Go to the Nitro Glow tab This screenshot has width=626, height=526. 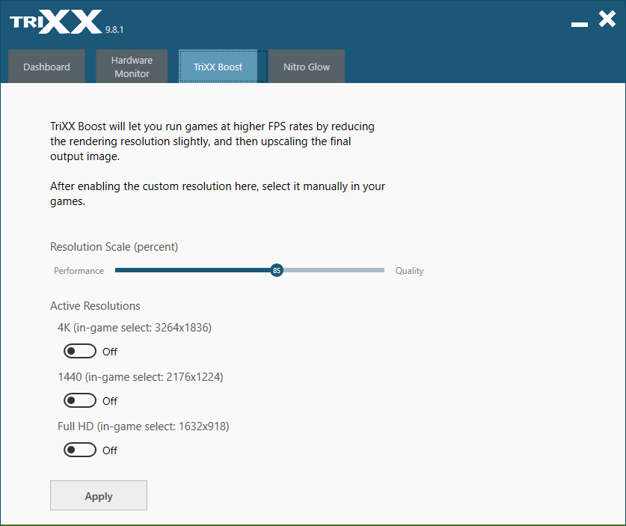click(x=307, y=67)
